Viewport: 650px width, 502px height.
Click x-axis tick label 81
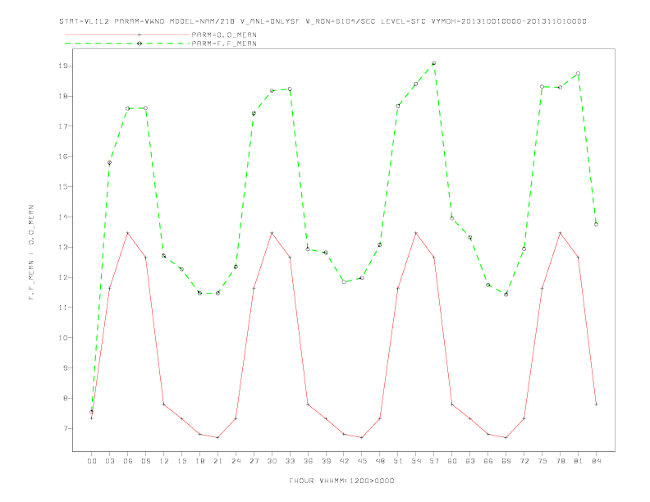coord(579,461)
